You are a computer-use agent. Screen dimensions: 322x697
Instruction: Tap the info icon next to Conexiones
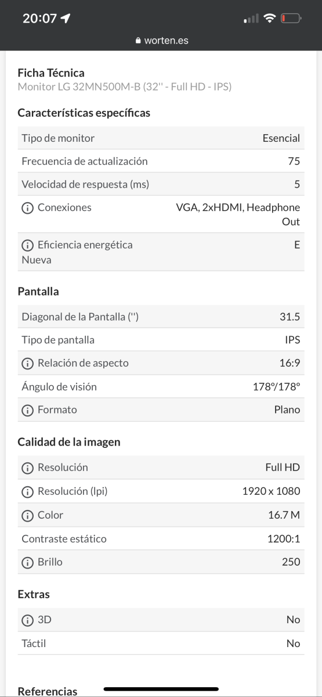click(x=27, y=208)
